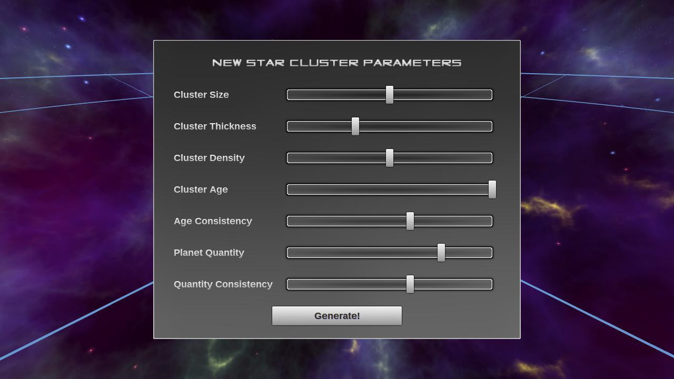Screen dimensions: 674x379
Task: Select the Quantity Consistency label
Action: pos(223,284)
